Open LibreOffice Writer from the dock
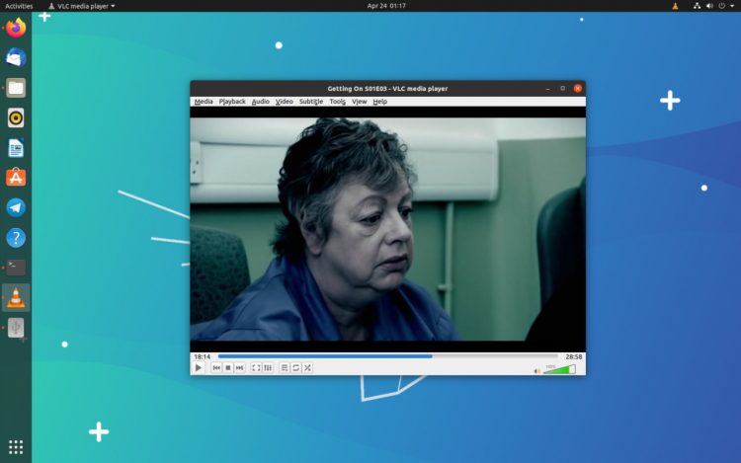 point(16,148)
